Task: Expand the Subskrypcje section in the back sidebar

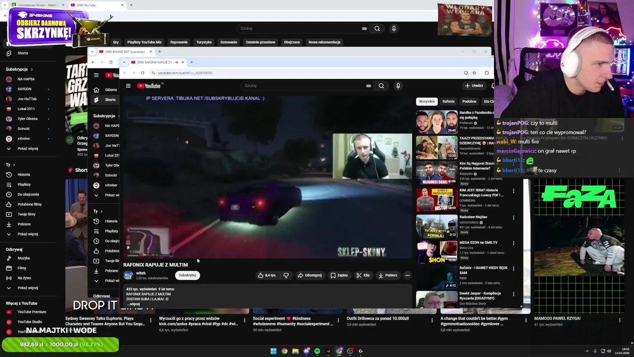Action: 19,69
